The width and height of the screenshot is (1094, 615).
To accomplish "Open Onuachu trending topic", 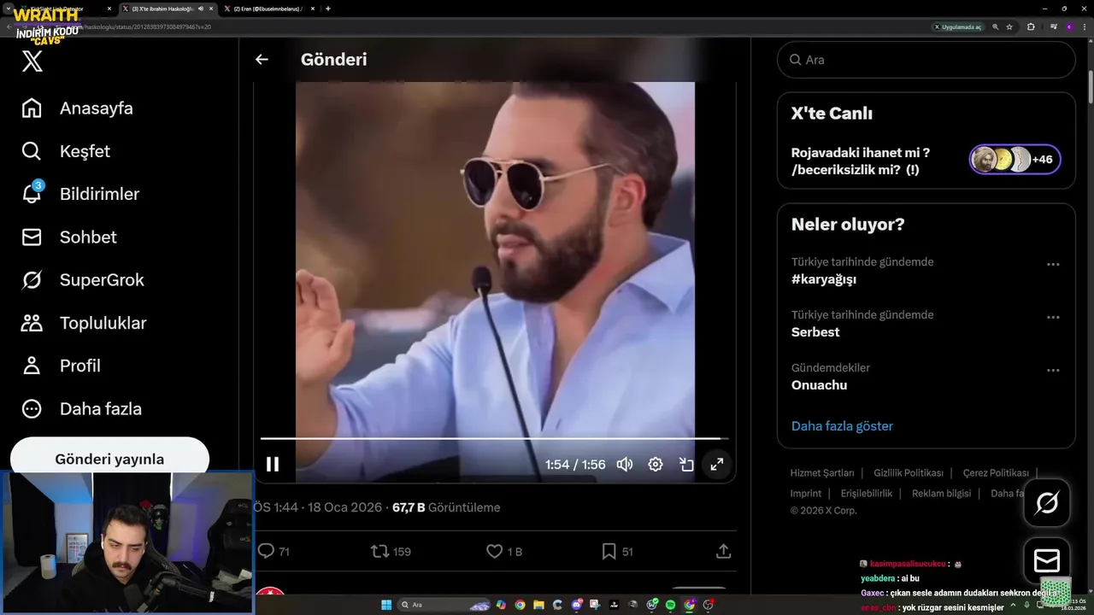I will 819,385.
